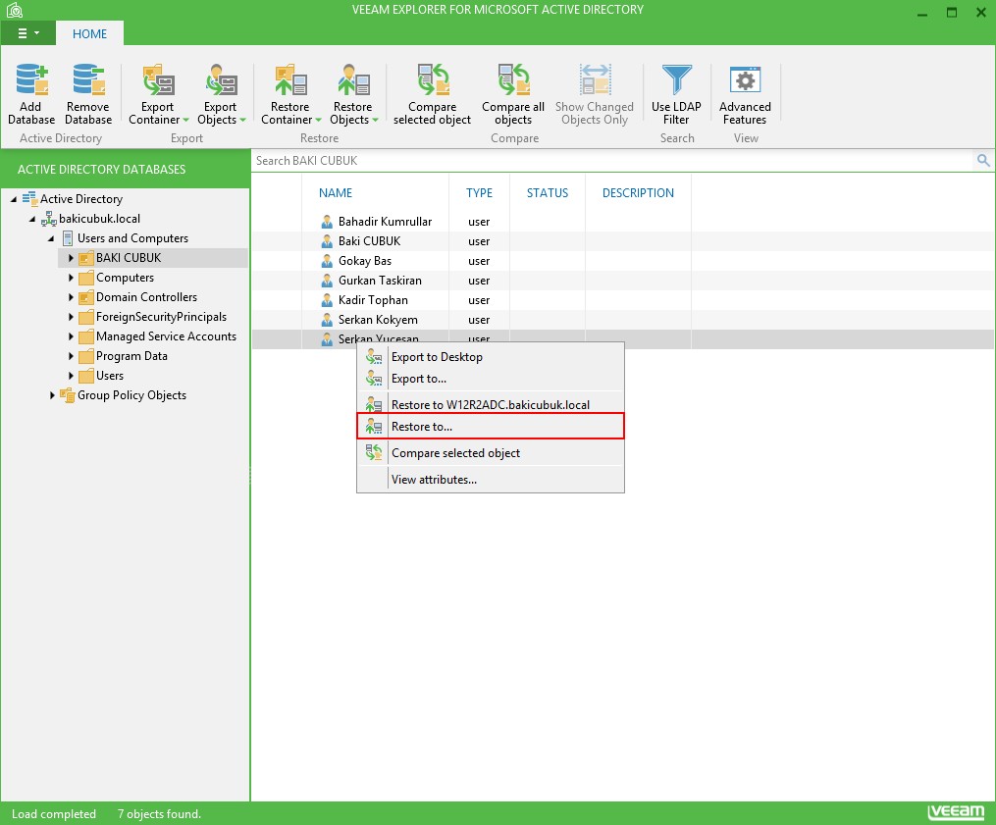Choose Restore to W12R2ADC.bakicubuk.local

[491, 404]
